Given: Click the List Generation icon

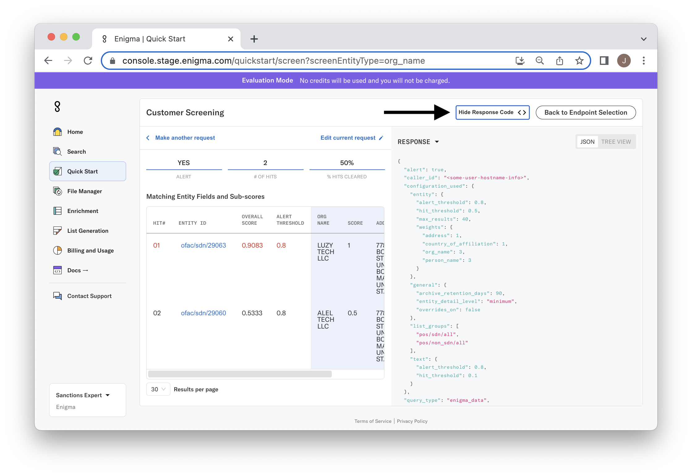Looking at the screenshot, I should [58, 231].
